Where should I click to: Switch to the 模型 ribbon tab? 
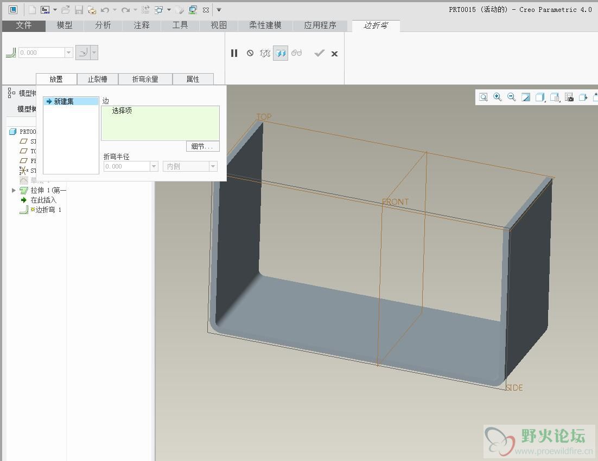point(65,25)
